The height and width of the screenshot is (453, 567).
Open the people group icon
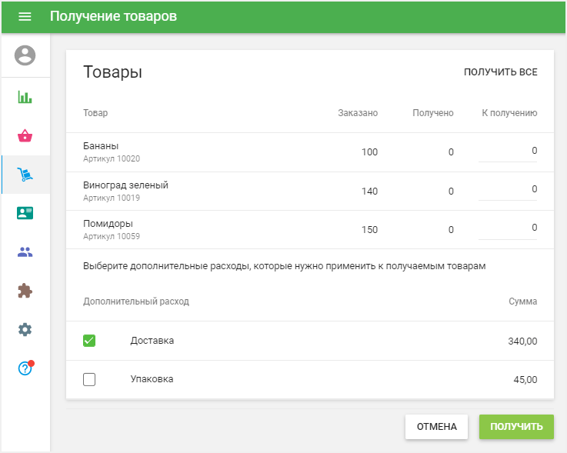click(25, 252)
